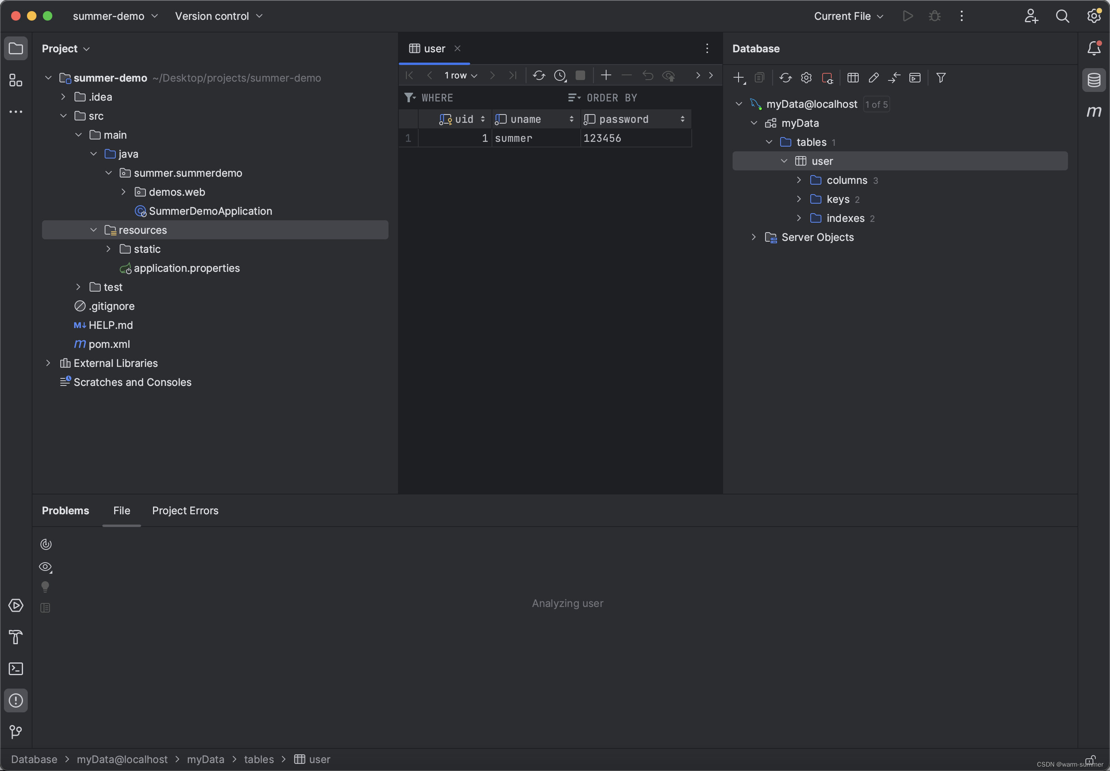Viewport: 1110px width, 771px height.
Task: Select the Problems tab in bottom panel
Action: (65, 510)
